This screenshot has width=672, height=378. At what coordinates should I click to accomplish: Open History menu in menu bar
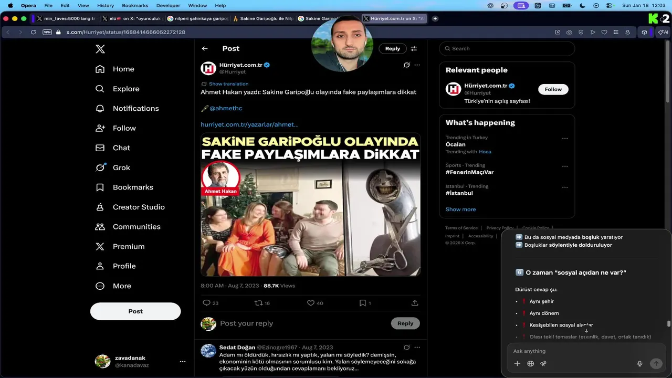click(x=106, y=5)
